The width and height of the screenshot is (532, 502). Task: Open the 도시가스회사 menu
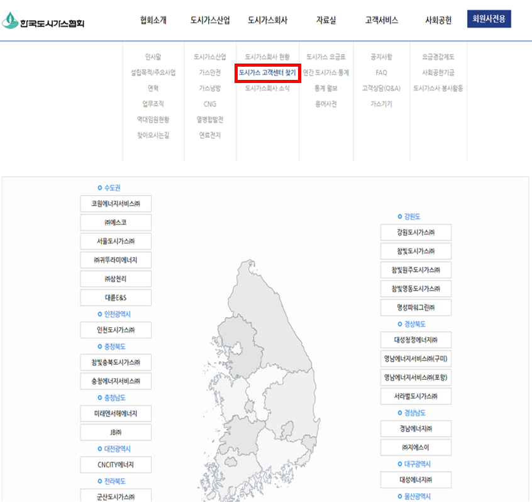(x=268, y=20)
